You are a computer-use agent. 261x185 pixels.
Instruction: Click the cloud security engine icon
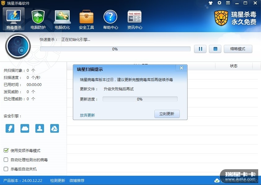click(x=25, y=128)
